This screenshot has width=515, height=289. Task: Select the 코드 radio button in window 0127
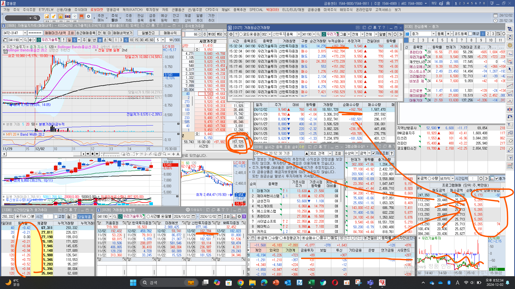pyautogui.click(x=241, y=34)
